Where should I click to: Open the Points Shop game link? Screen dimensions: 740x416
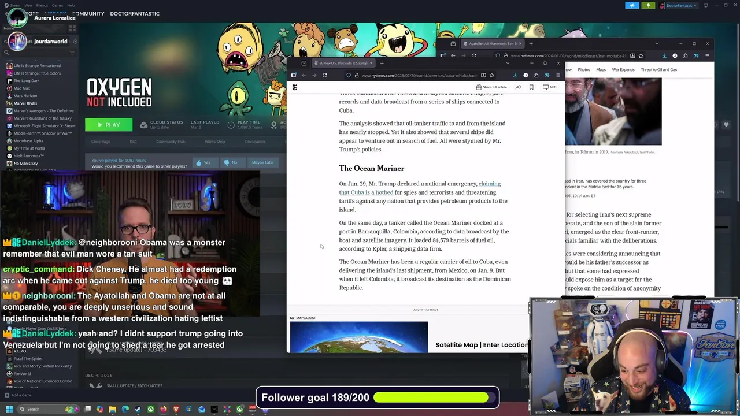click(x=215, y=142)
